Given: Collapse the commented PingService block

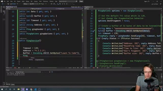Looking at the screenshot, I should (x=97, y=61).
